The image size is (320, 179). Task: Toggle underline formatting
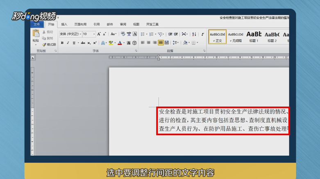point(74,43)
